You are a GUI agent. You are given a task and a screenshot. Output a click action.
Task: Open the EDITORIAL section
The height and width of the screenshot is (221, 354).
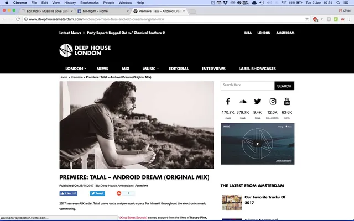[x=179, y=69]
